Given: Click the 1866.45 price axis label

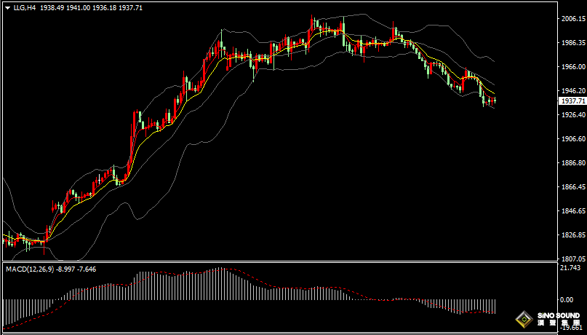Looking at the screenshot, I should coord(572,187).
